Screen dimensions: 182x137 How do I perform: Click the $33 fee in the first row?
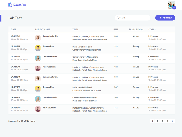(x=116, y=36)
